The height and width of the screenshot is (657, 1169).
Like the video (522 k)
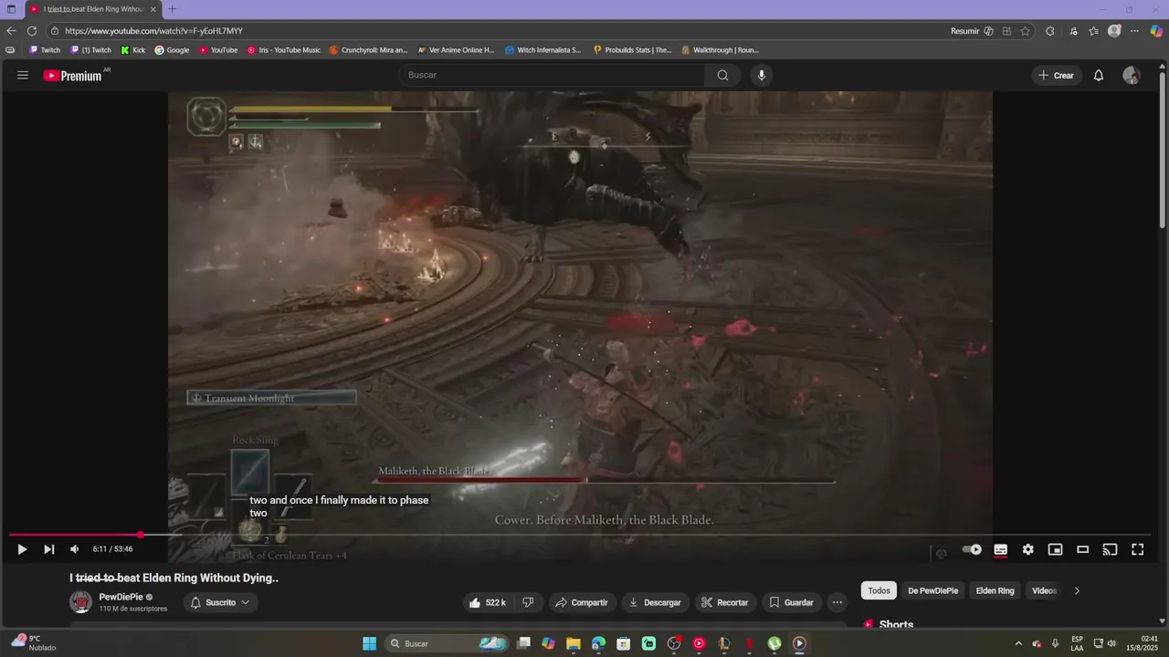pyautogui.click(x=487, y=602)
